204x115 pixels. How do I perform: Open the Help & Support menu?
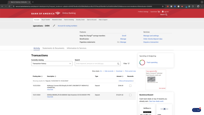point(103,20)
